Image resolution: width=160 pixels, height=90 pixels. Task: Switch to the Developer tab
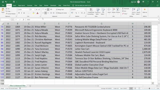tap(53, 5)
